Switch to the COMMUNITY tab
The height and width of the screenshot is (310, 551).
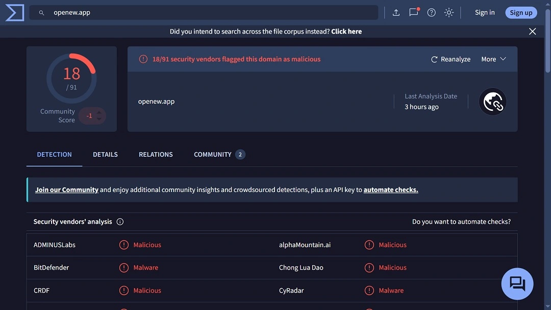click(x=219, y=154)
